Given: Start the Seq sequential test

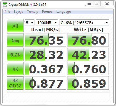Looking at the screenshot, I should 15,40.
